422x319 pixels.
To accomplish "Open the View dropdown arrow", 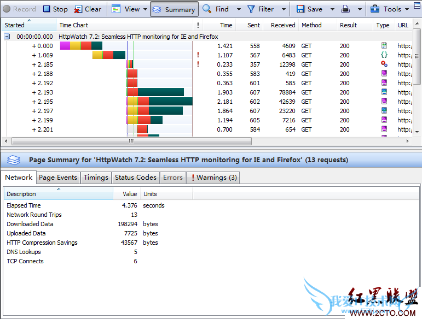I will pyautogui.click(x=145, y=9).
